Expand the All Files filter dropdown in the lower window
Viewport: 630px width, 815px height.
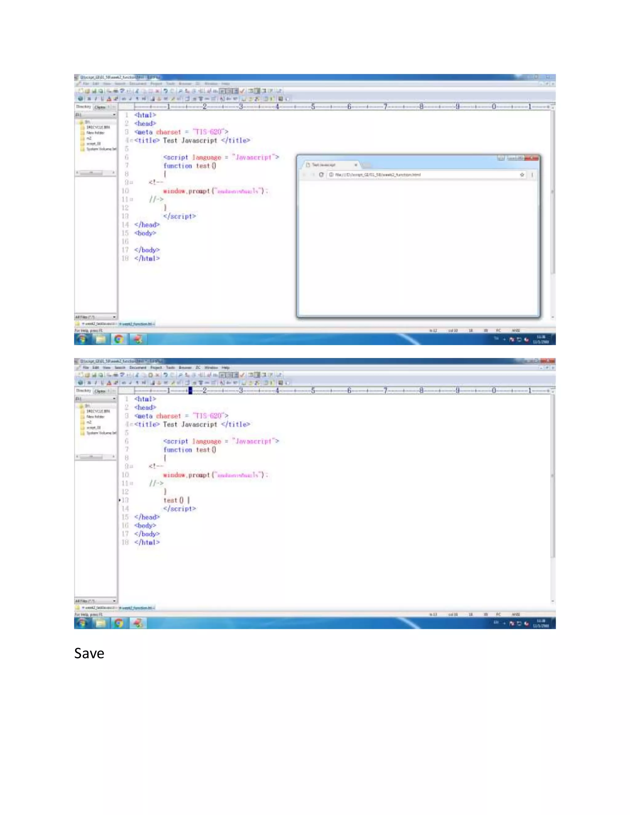coord(114,601)
